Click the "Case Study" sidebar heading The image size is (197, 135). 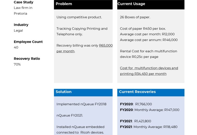pos(23,2)
